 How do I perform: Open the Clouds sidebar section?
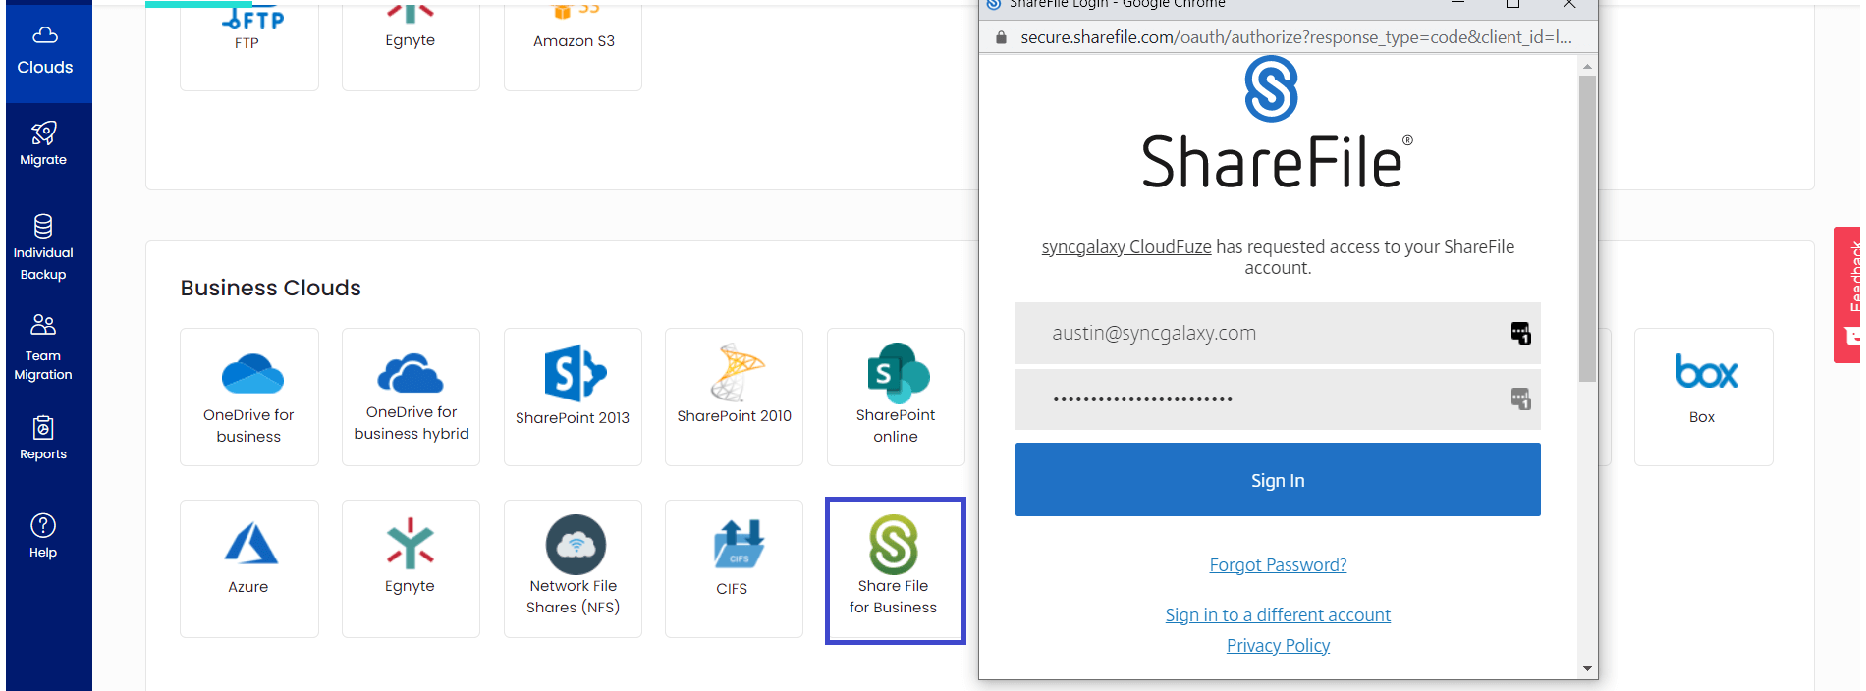coord(45,51)
